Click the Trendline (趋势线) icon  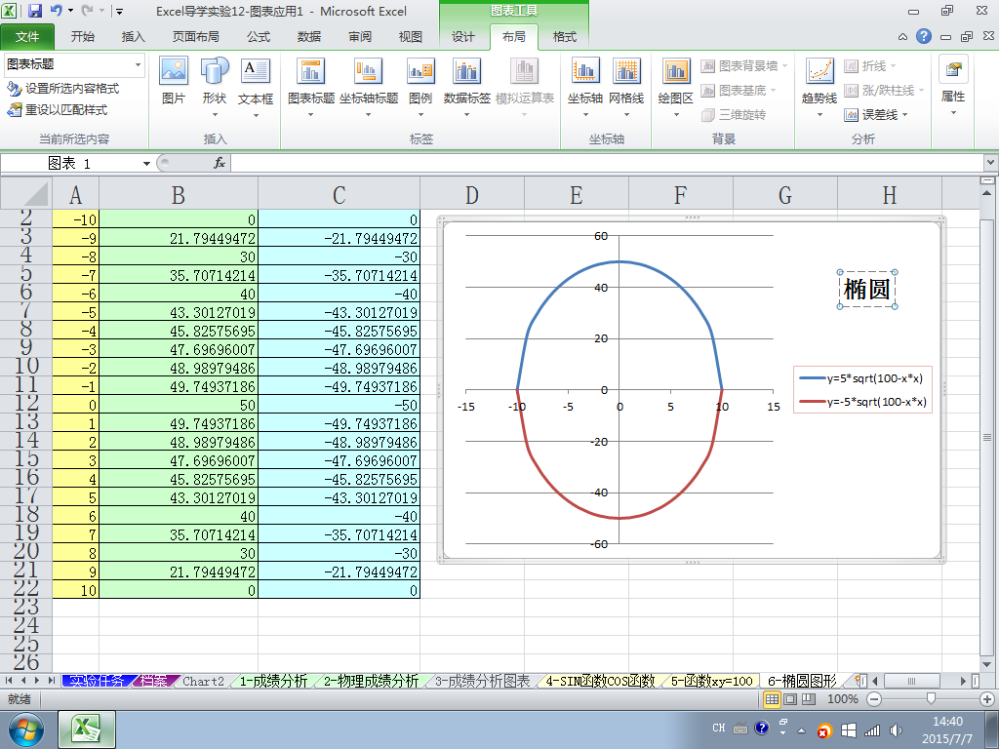coord(819,80)
